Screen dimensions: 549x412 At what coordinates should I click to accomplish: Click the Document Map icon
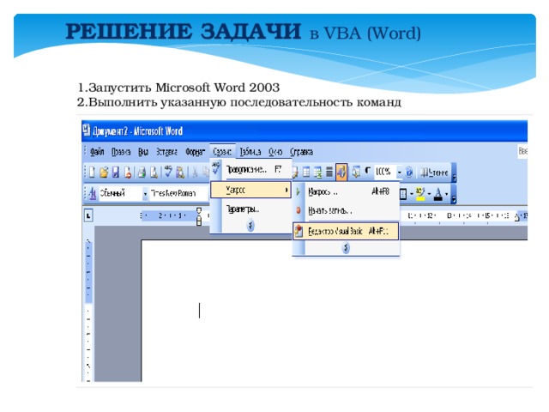pyautogui.click(x=356, y=172)
